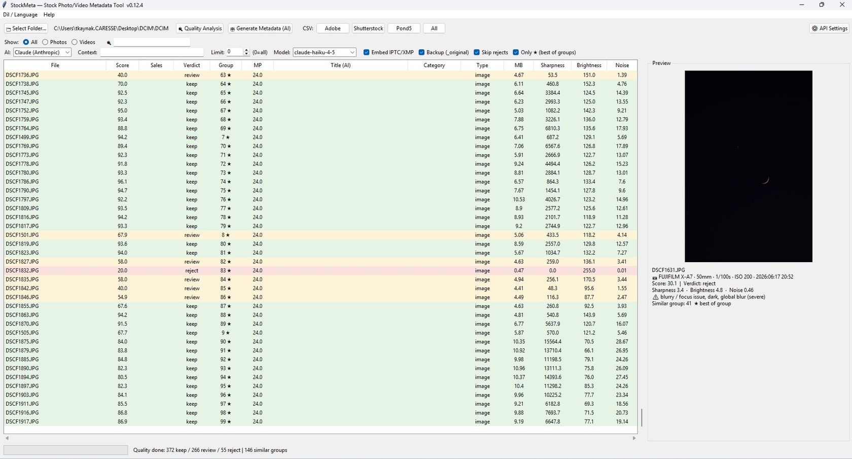Export CSV for Adobe
852x459 pixels.
pos(333,28)
